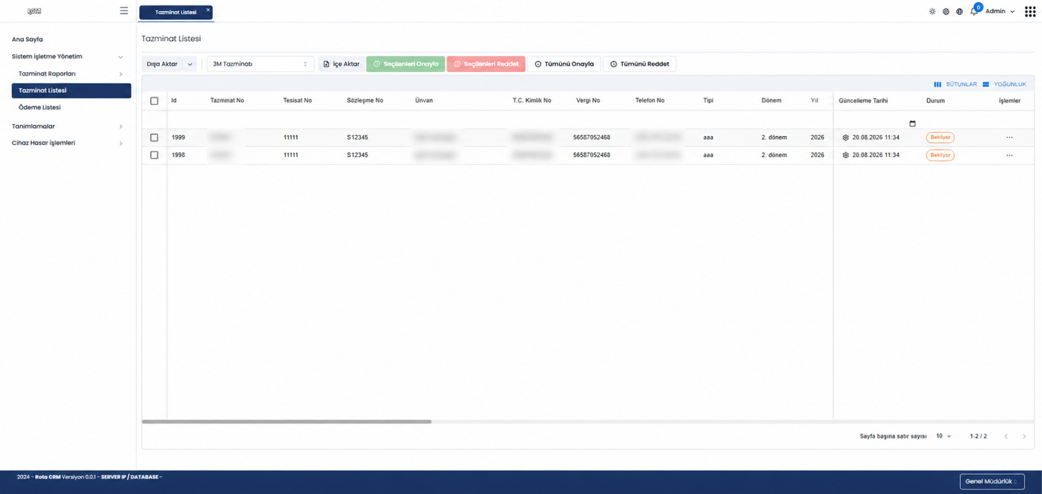The width and height of the screenshot is (1042, 494).
Task: Check the row with Id 1998
Action: click(154, 155)
